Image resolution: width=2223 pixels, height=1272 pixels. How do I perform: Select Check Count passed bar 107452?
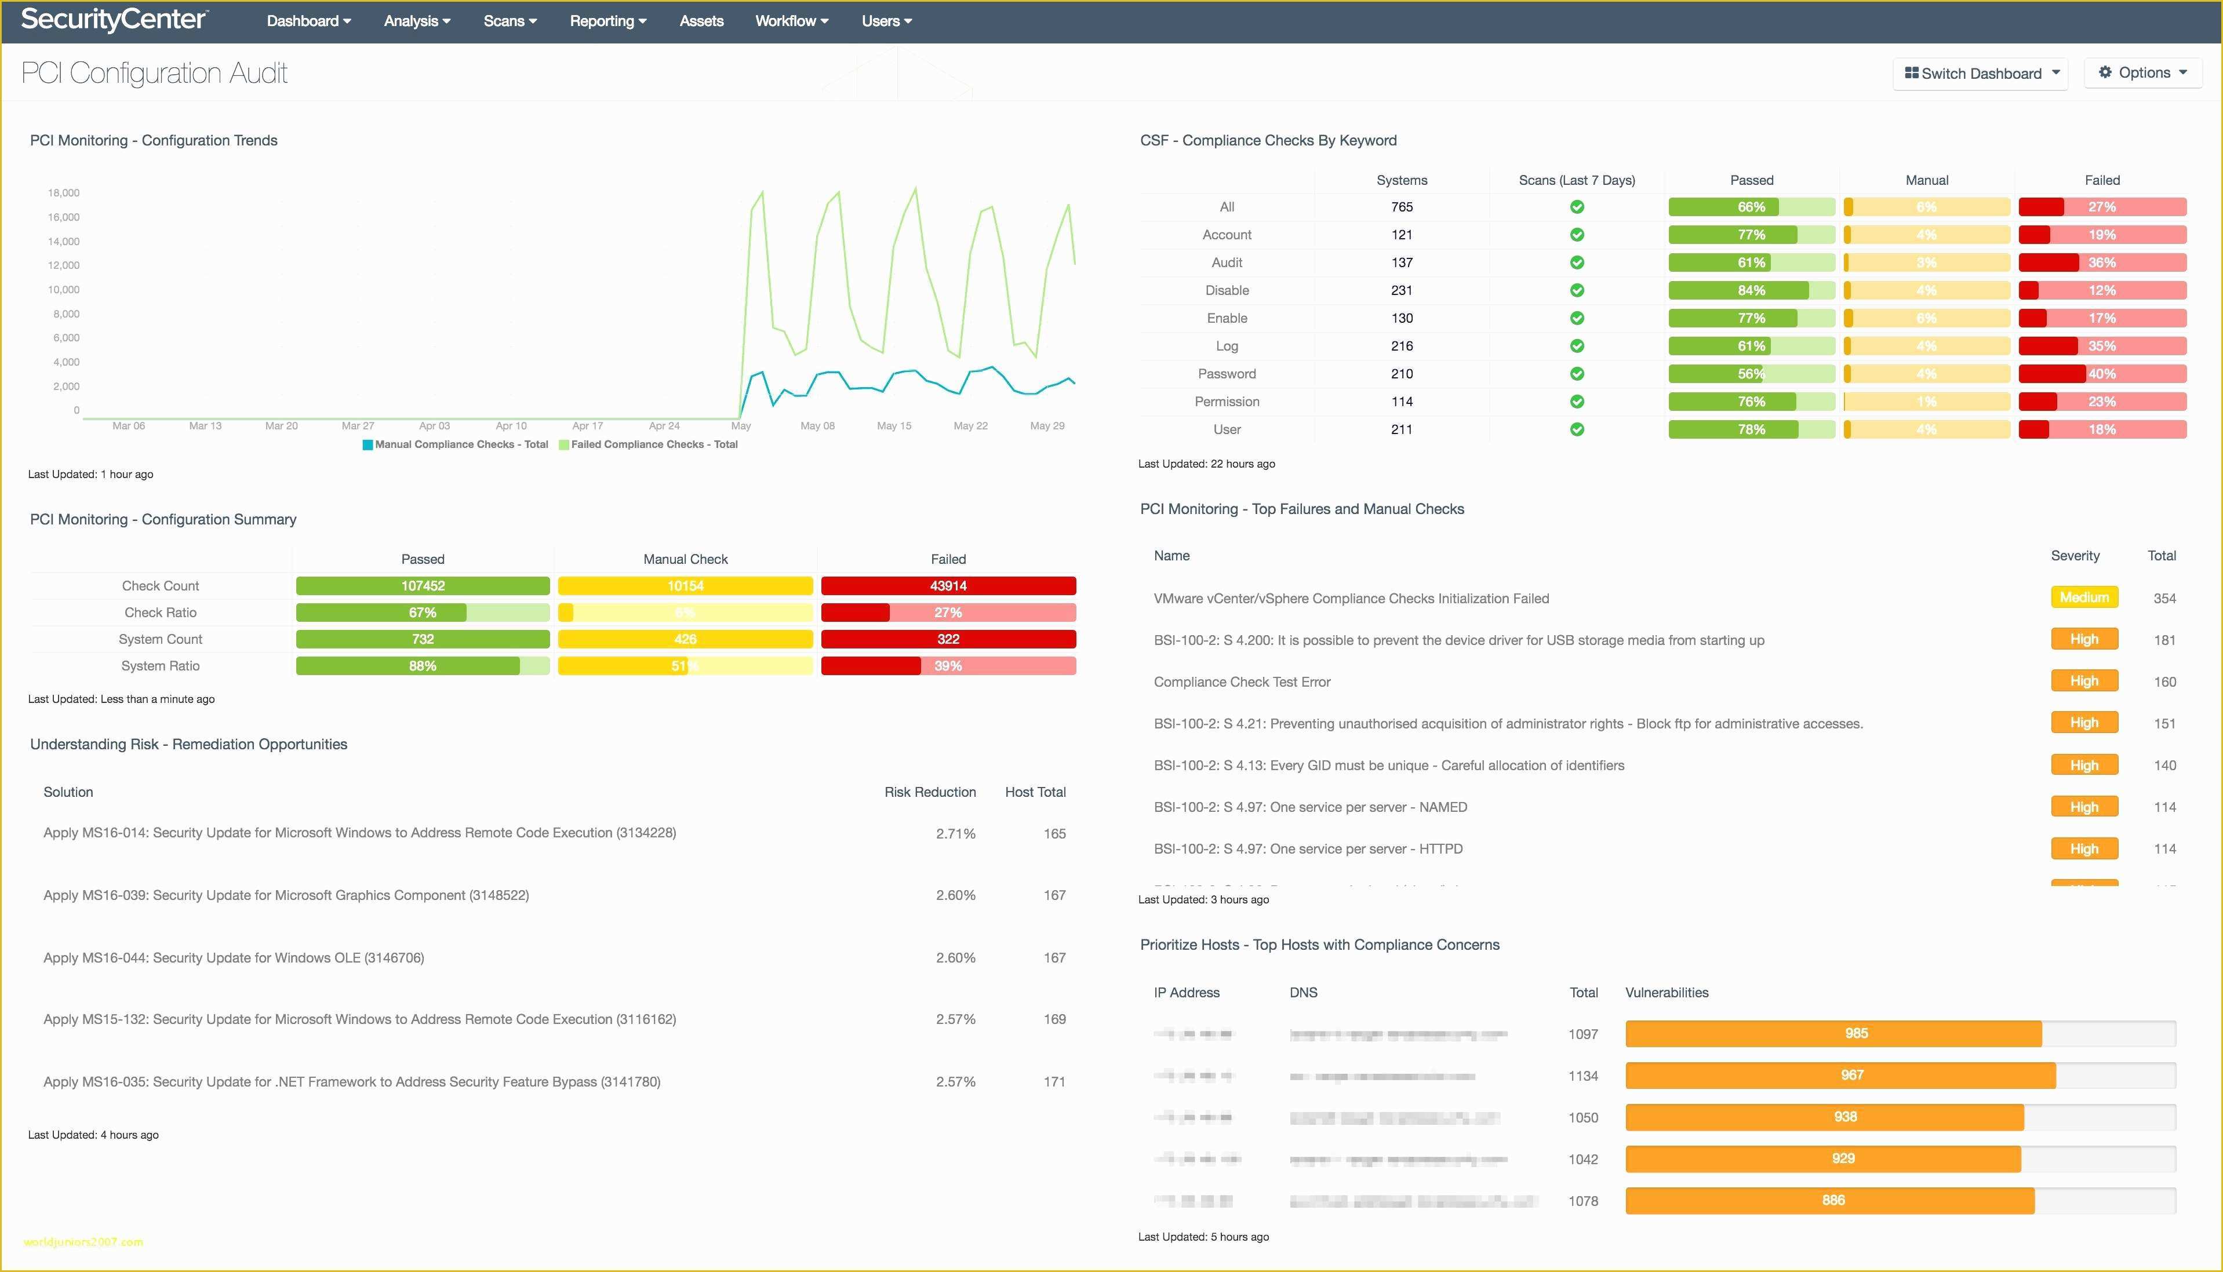click(423, 586)
